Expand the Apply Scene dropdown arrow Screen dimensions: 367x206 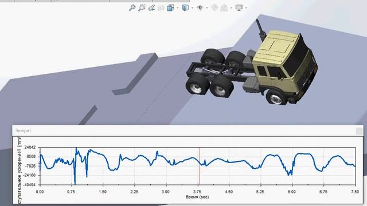231,8
